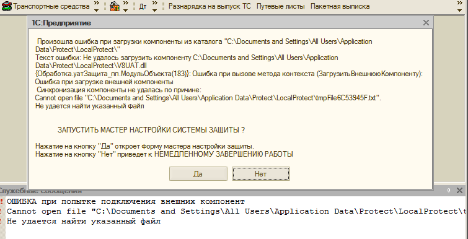Screen dimensions: 468x239
Task: Close the Служебные сообщения panel
Action: [460, 191]
